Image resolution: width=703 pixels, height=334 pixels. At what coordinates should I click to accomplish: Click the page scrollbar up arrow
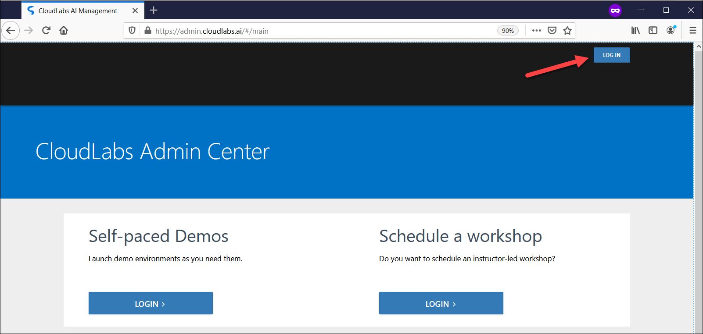click(698, 46)
